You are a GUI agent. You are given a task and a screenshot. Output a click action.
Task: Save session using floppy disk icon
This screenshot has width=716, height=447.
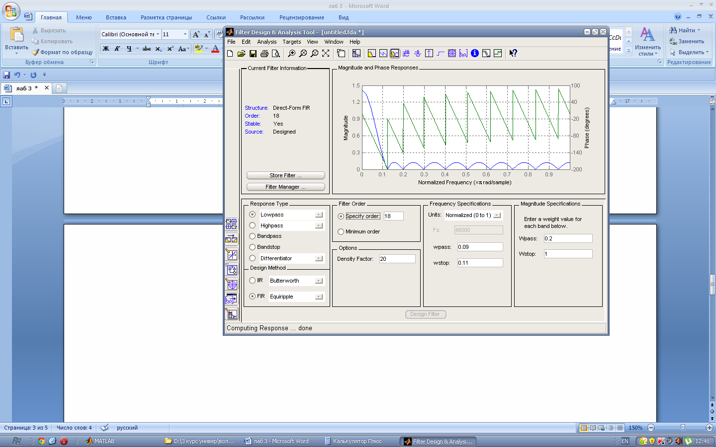(x=253, y=53)
